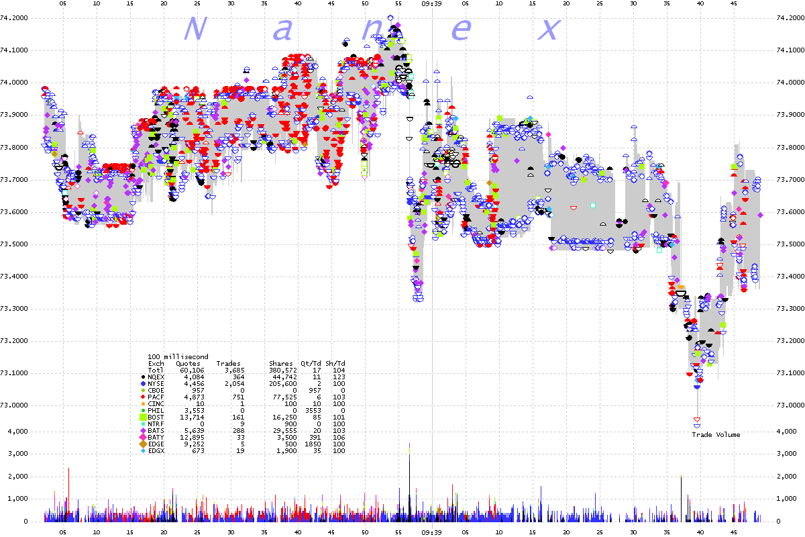Click the magenta BATY legend diamond

pos(142,437)
